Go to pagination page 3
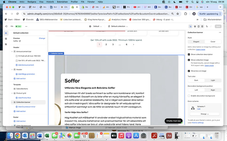 [x=113, y=44]
